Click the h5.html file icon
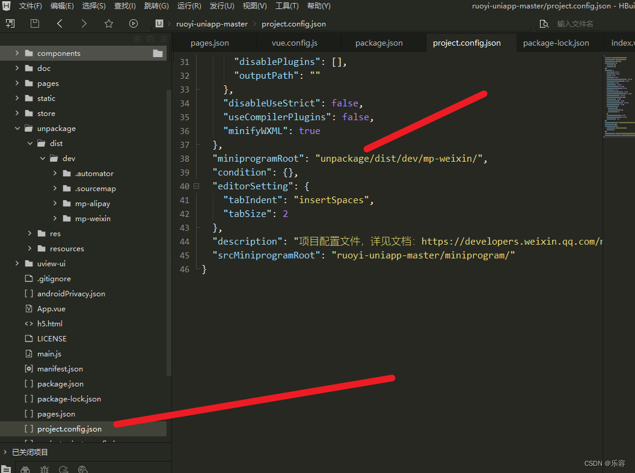This screenshot has height=473, width=635. [x=29, y=324]
